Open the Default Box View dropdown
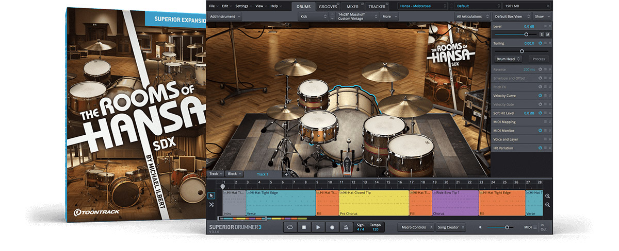The height and width of the screenshot is (251, 619). [512, 16]
